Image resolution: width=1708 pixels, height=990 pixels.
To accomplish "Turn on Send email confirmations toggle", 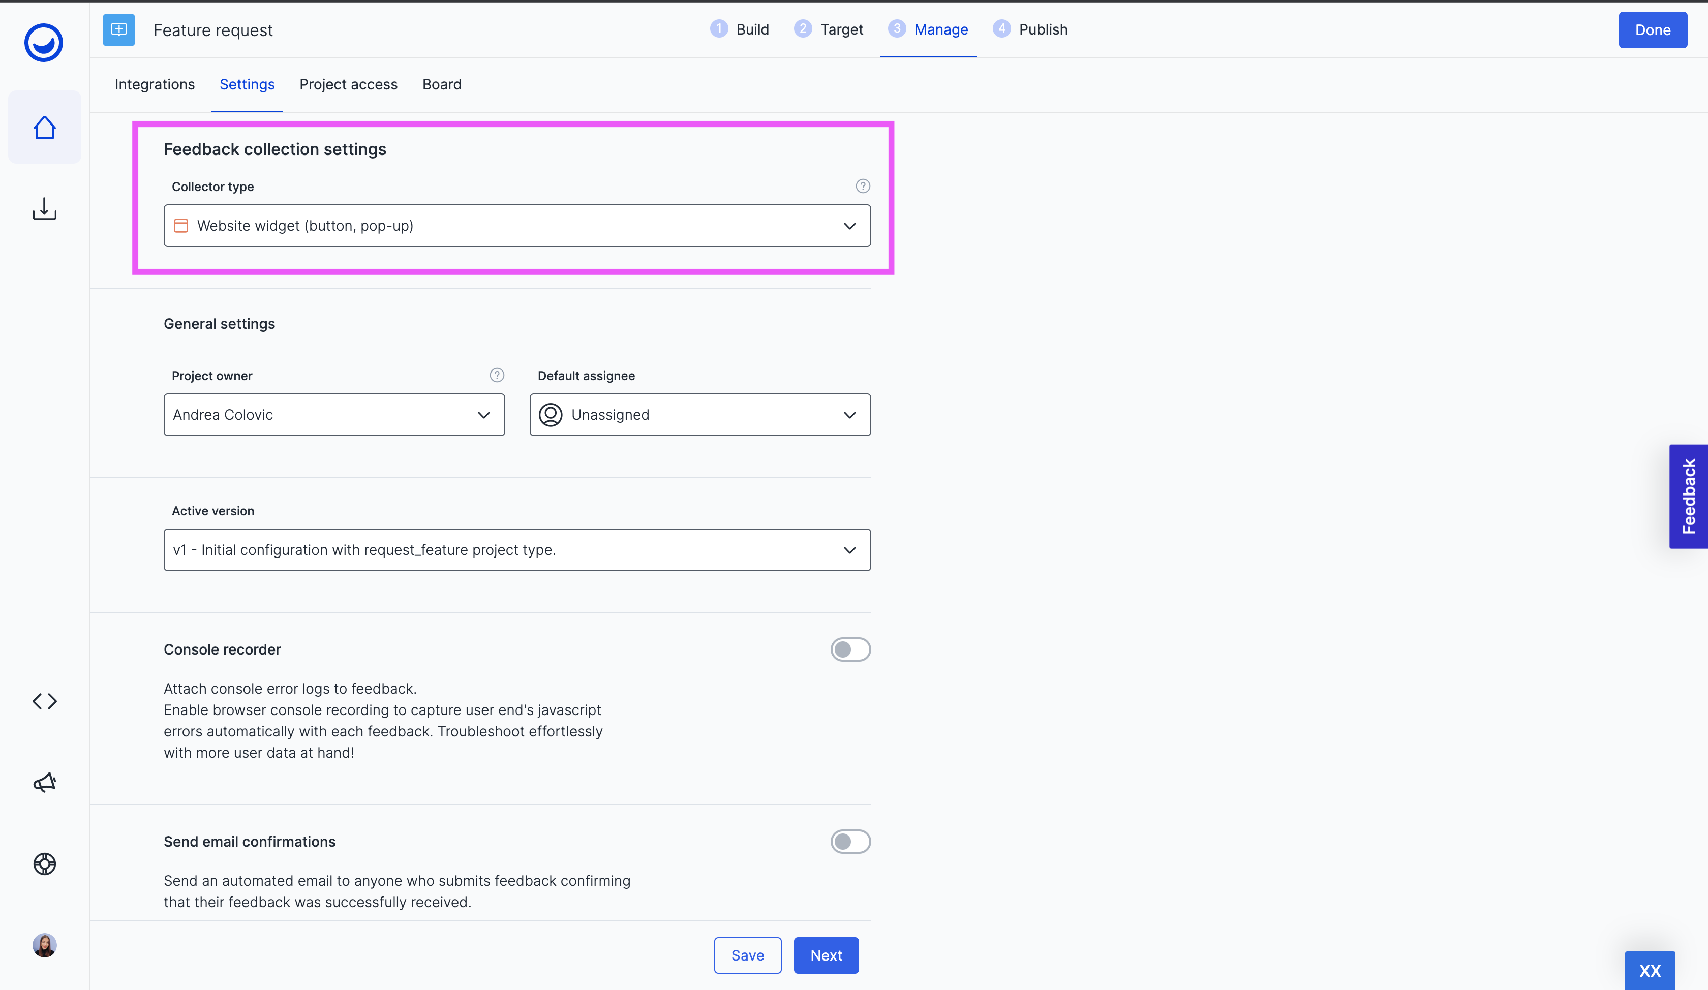I will coord(850,841).
